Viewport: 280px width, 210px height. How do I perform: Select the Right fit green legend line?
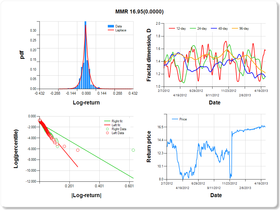[107, 121]
